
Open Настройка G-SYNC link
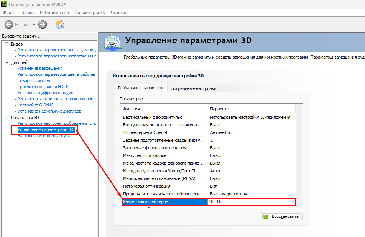[35, 105]
